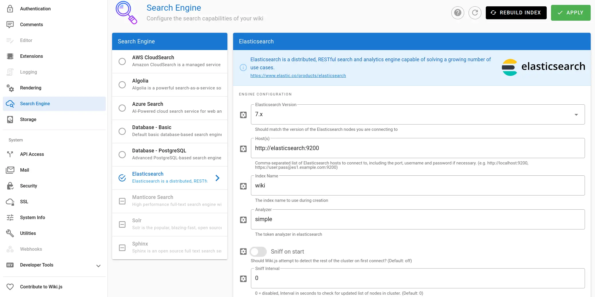Click the Utilities label in sidebar

tap(28, 233)
